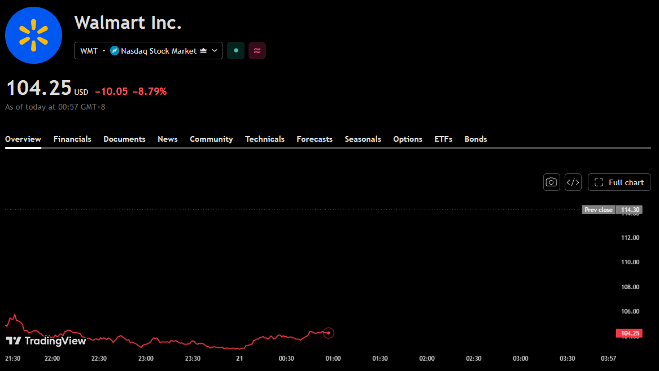Screen dimensions: 659x371
Task: Click the 22:00 time axis label
Action: [52, 359]
